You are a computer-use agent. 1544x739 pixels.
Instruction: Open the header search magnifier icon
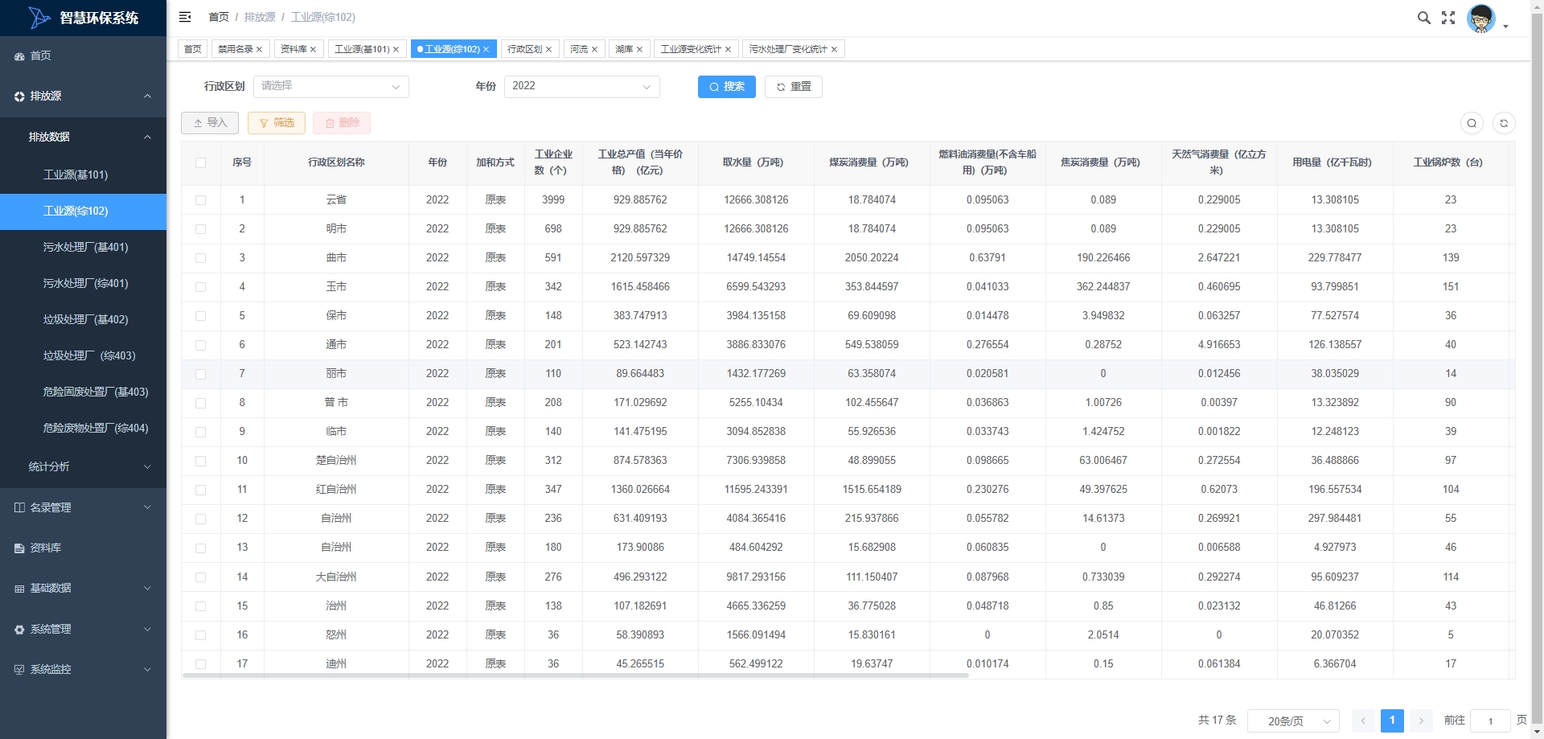click(1423, 18)
